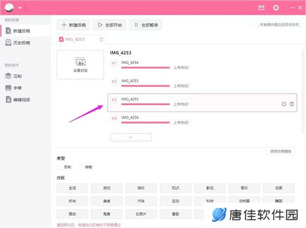Click the P3 badge for IMG_4255
This screenshot has width=306, height=228.
pyautogui.click(x=114, y=100)
